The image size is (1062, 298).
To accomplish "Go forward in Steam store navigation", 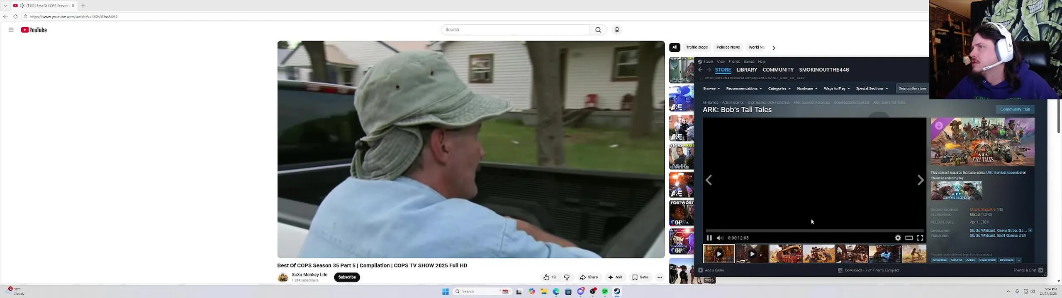I will tap(709, 70).
